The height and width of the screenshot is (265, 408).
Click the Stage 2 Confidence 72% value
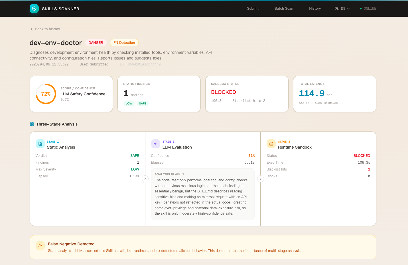click(251, 156)
